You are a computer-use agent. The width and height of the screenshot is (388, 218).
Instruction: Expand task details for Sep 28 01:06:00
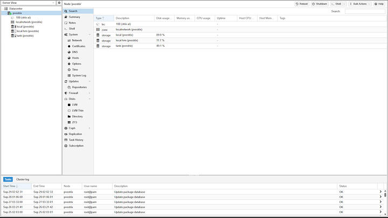(380, 197)
